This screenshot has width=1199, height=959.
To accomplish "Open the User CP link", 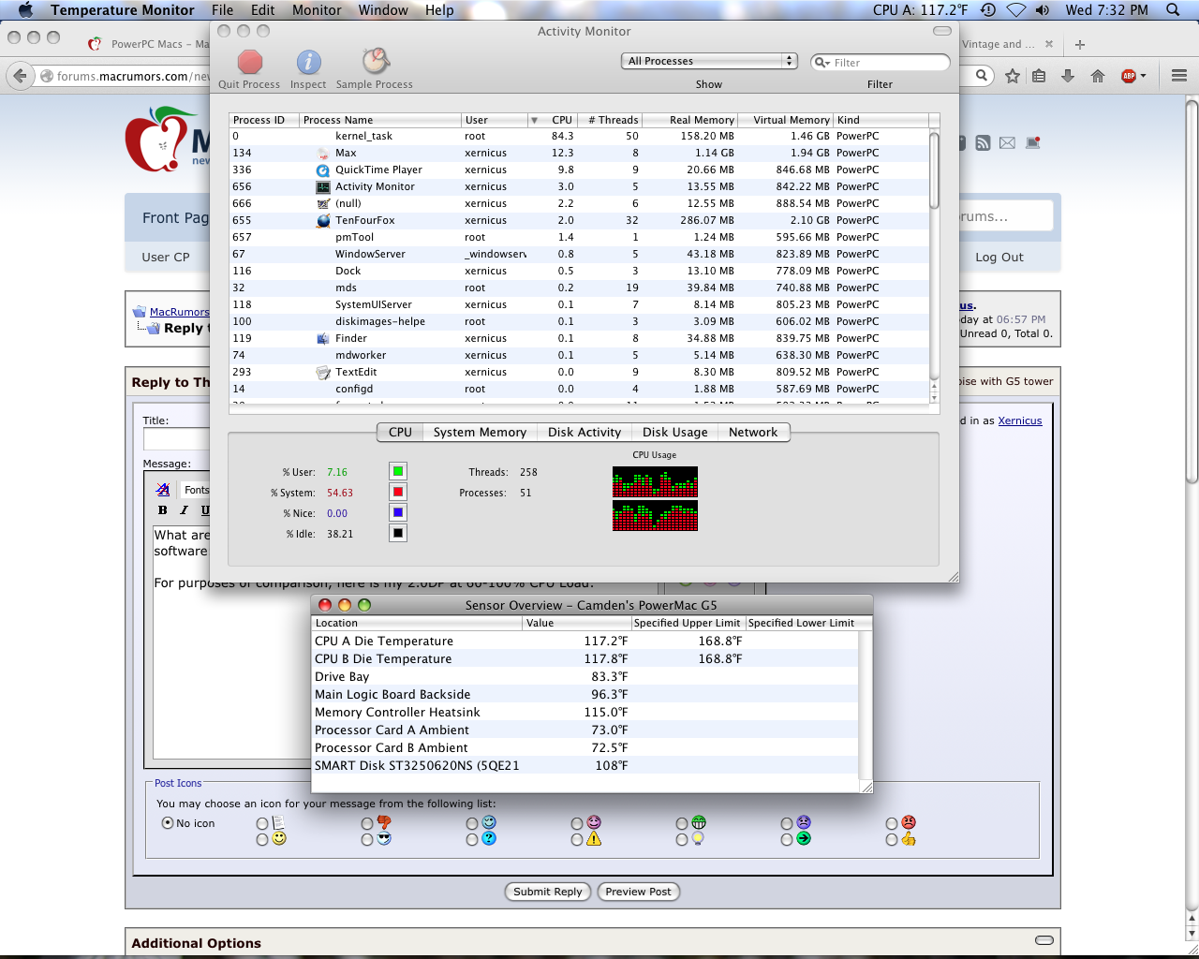I will pos(166,257).
